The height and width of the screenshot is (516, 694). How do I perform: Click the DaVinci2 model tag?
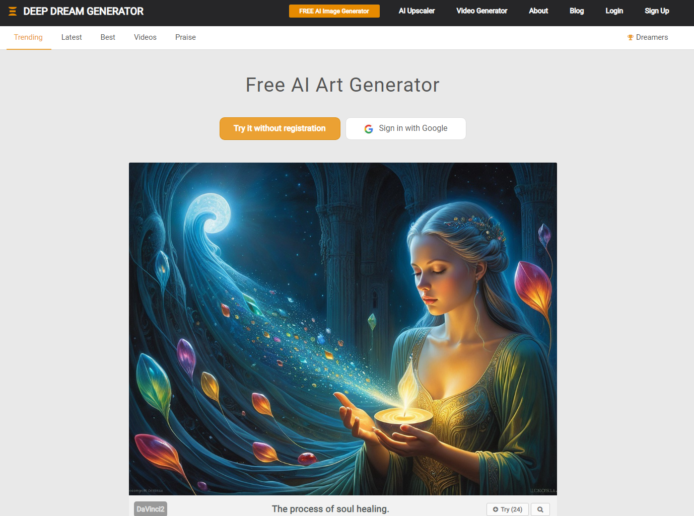pos(151,509)
